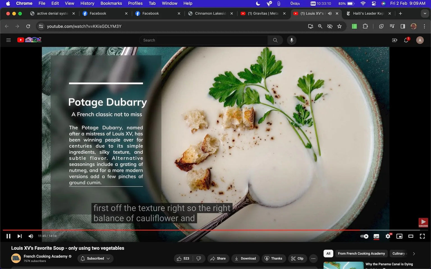Screen dimensions: 431x269
Task: Open the Bookmarks menu
Action: (111, 3)
